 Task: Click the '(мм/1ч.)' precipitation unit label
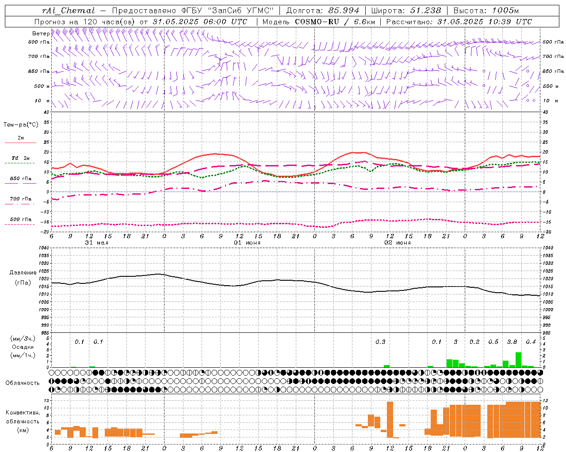coord(23,355)
